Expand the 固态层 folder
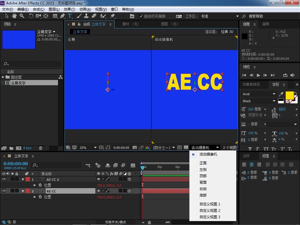 point(3,77)
